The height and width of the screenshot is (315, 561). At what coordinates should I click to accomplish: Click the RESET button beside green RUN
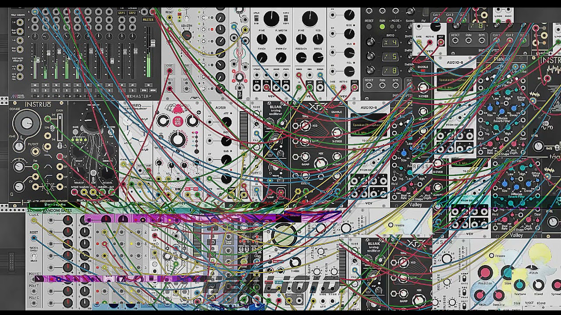[369, 27]
